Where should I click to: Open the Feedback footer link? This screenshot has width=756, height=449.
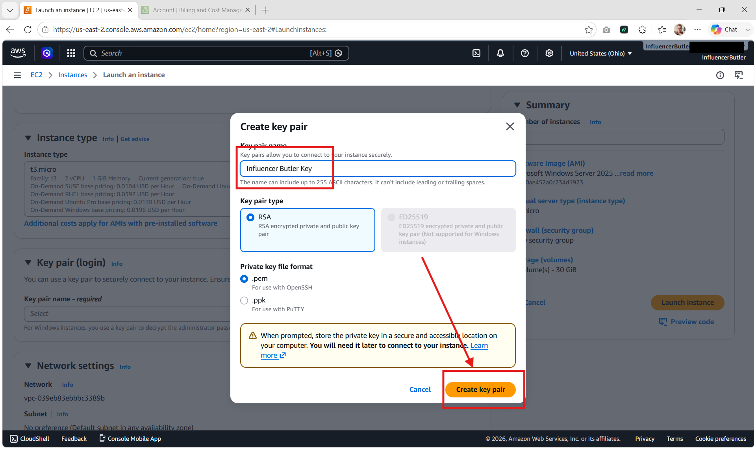tap(74, 439)
